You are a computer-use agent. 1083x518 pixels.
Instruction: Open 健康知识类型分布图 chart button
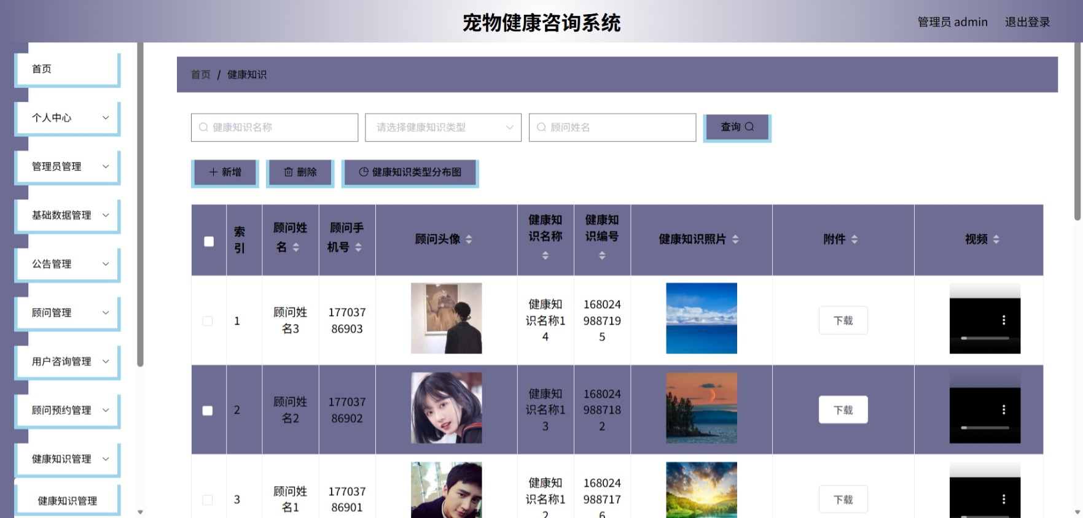(x=410, y=172)
